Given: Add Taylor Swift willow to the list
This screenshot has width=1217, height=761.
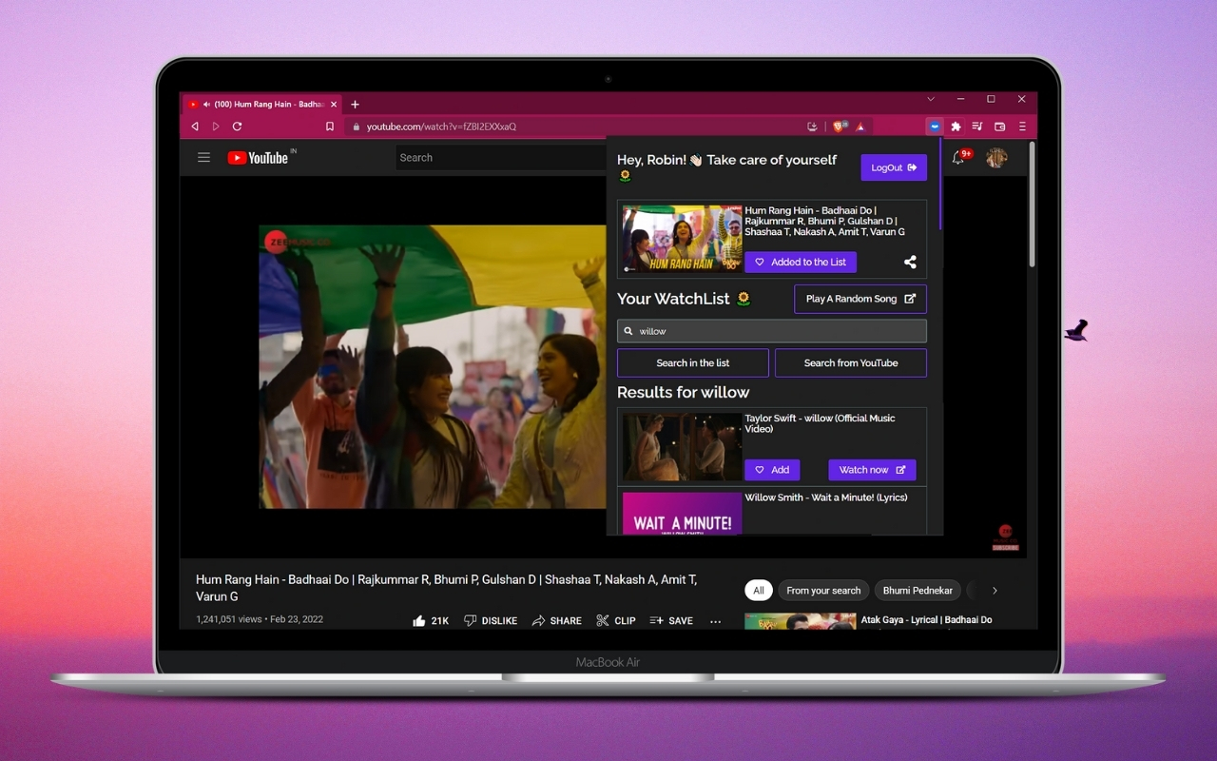Looking at the screenshot, I should 772,470.
